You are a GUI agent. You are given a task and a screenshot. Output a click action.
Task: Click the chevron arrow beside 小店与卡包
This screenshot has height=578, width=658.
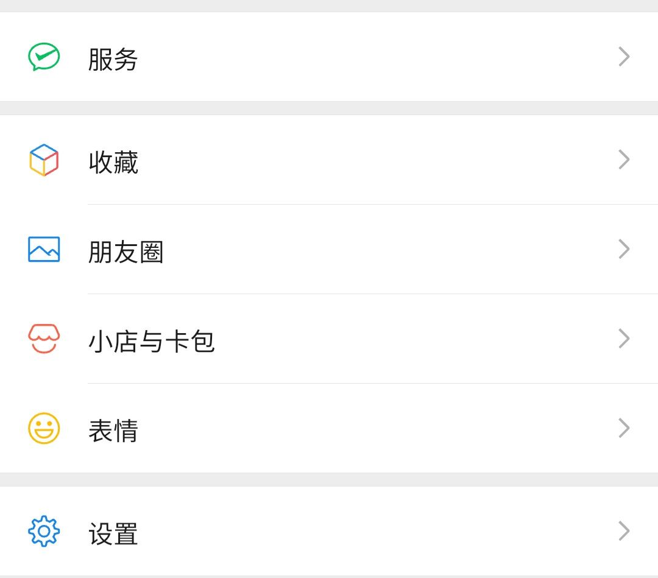[x=624, y=339]
